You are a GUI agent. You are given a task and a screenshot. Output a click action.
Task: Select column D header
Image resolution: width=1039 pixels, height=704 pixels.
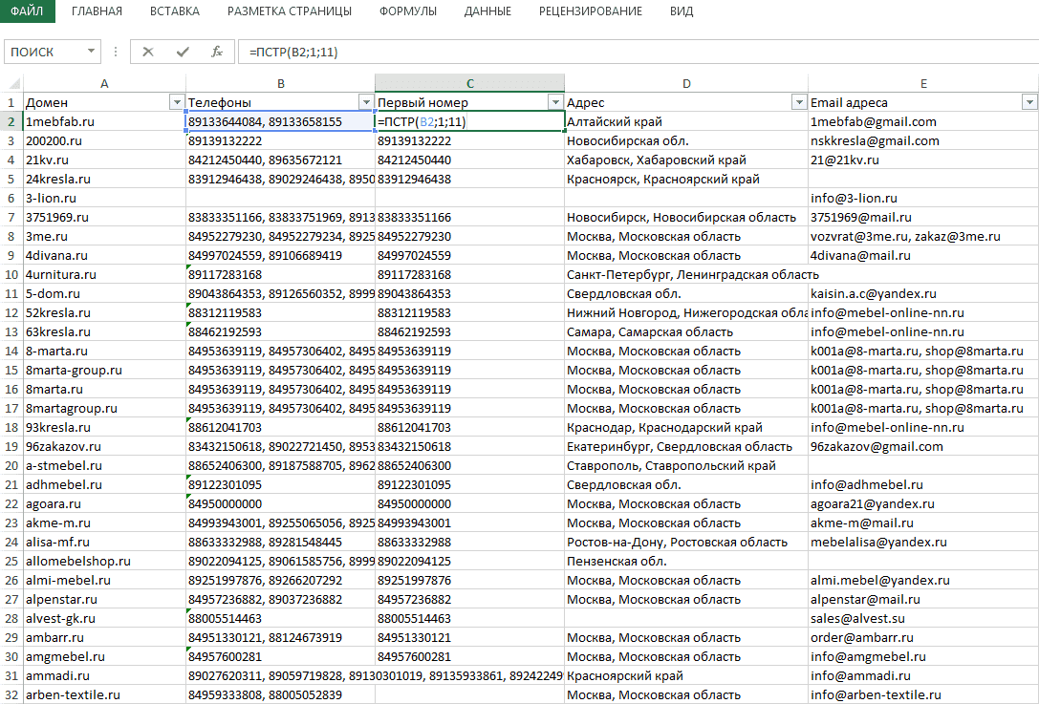pyautogui.click(x=686, y=83)
